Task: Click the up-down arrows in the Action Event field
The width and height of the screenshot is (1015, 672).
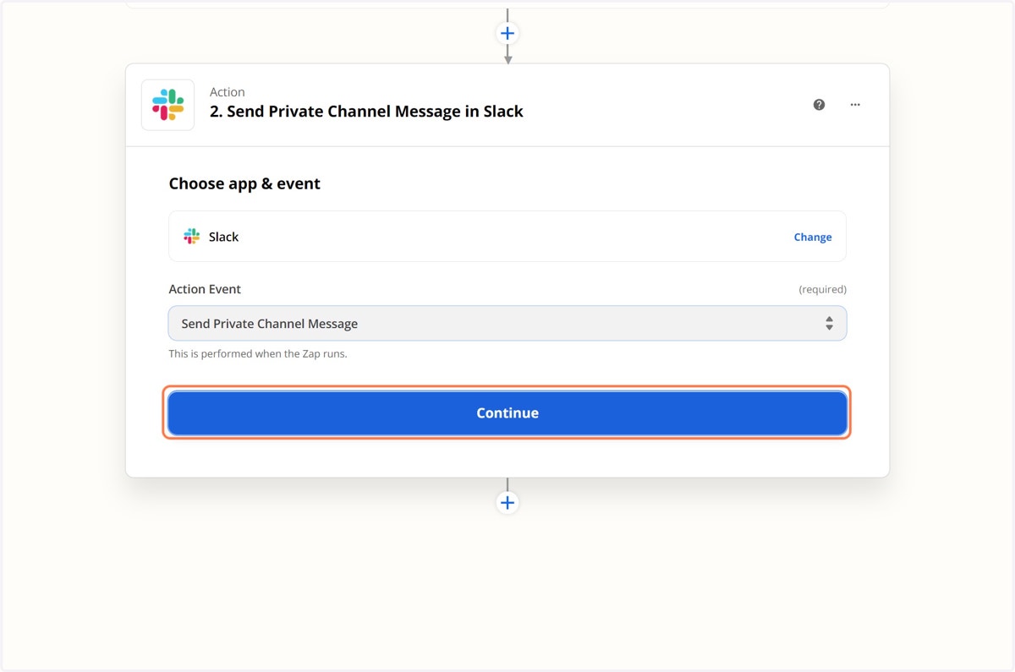Action: (829, 324)
